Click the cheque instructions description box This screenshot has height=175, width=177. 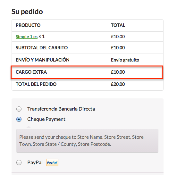87,141
